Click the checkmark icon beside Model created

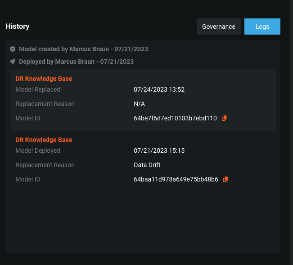click(x=13, y=49)
